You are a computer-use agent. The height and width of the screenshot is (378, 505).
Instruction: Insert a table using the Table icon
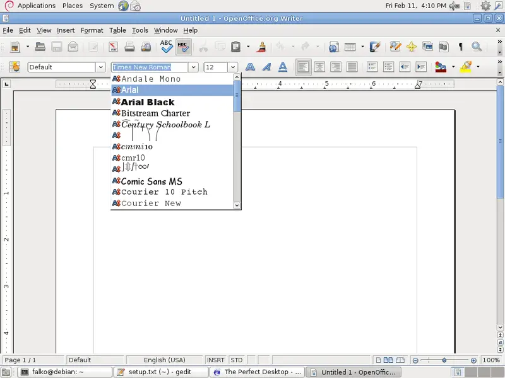(350, 47)
